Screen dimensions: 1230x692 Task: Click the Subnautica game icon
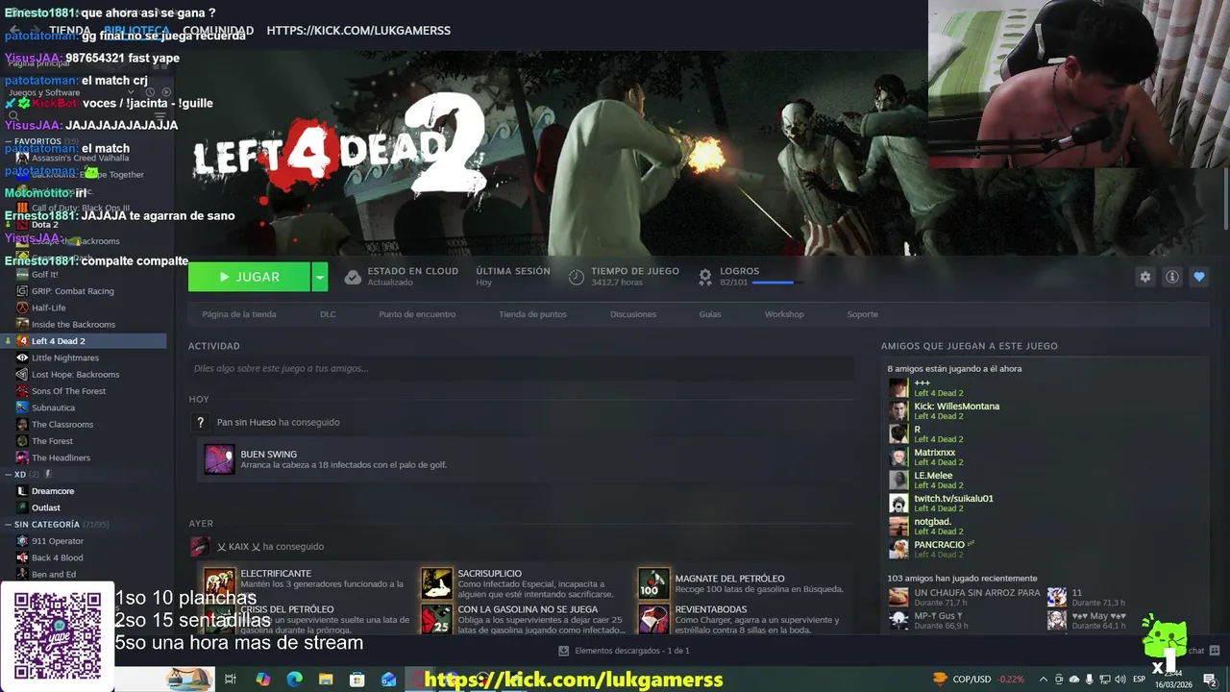[x=22, y=408]
